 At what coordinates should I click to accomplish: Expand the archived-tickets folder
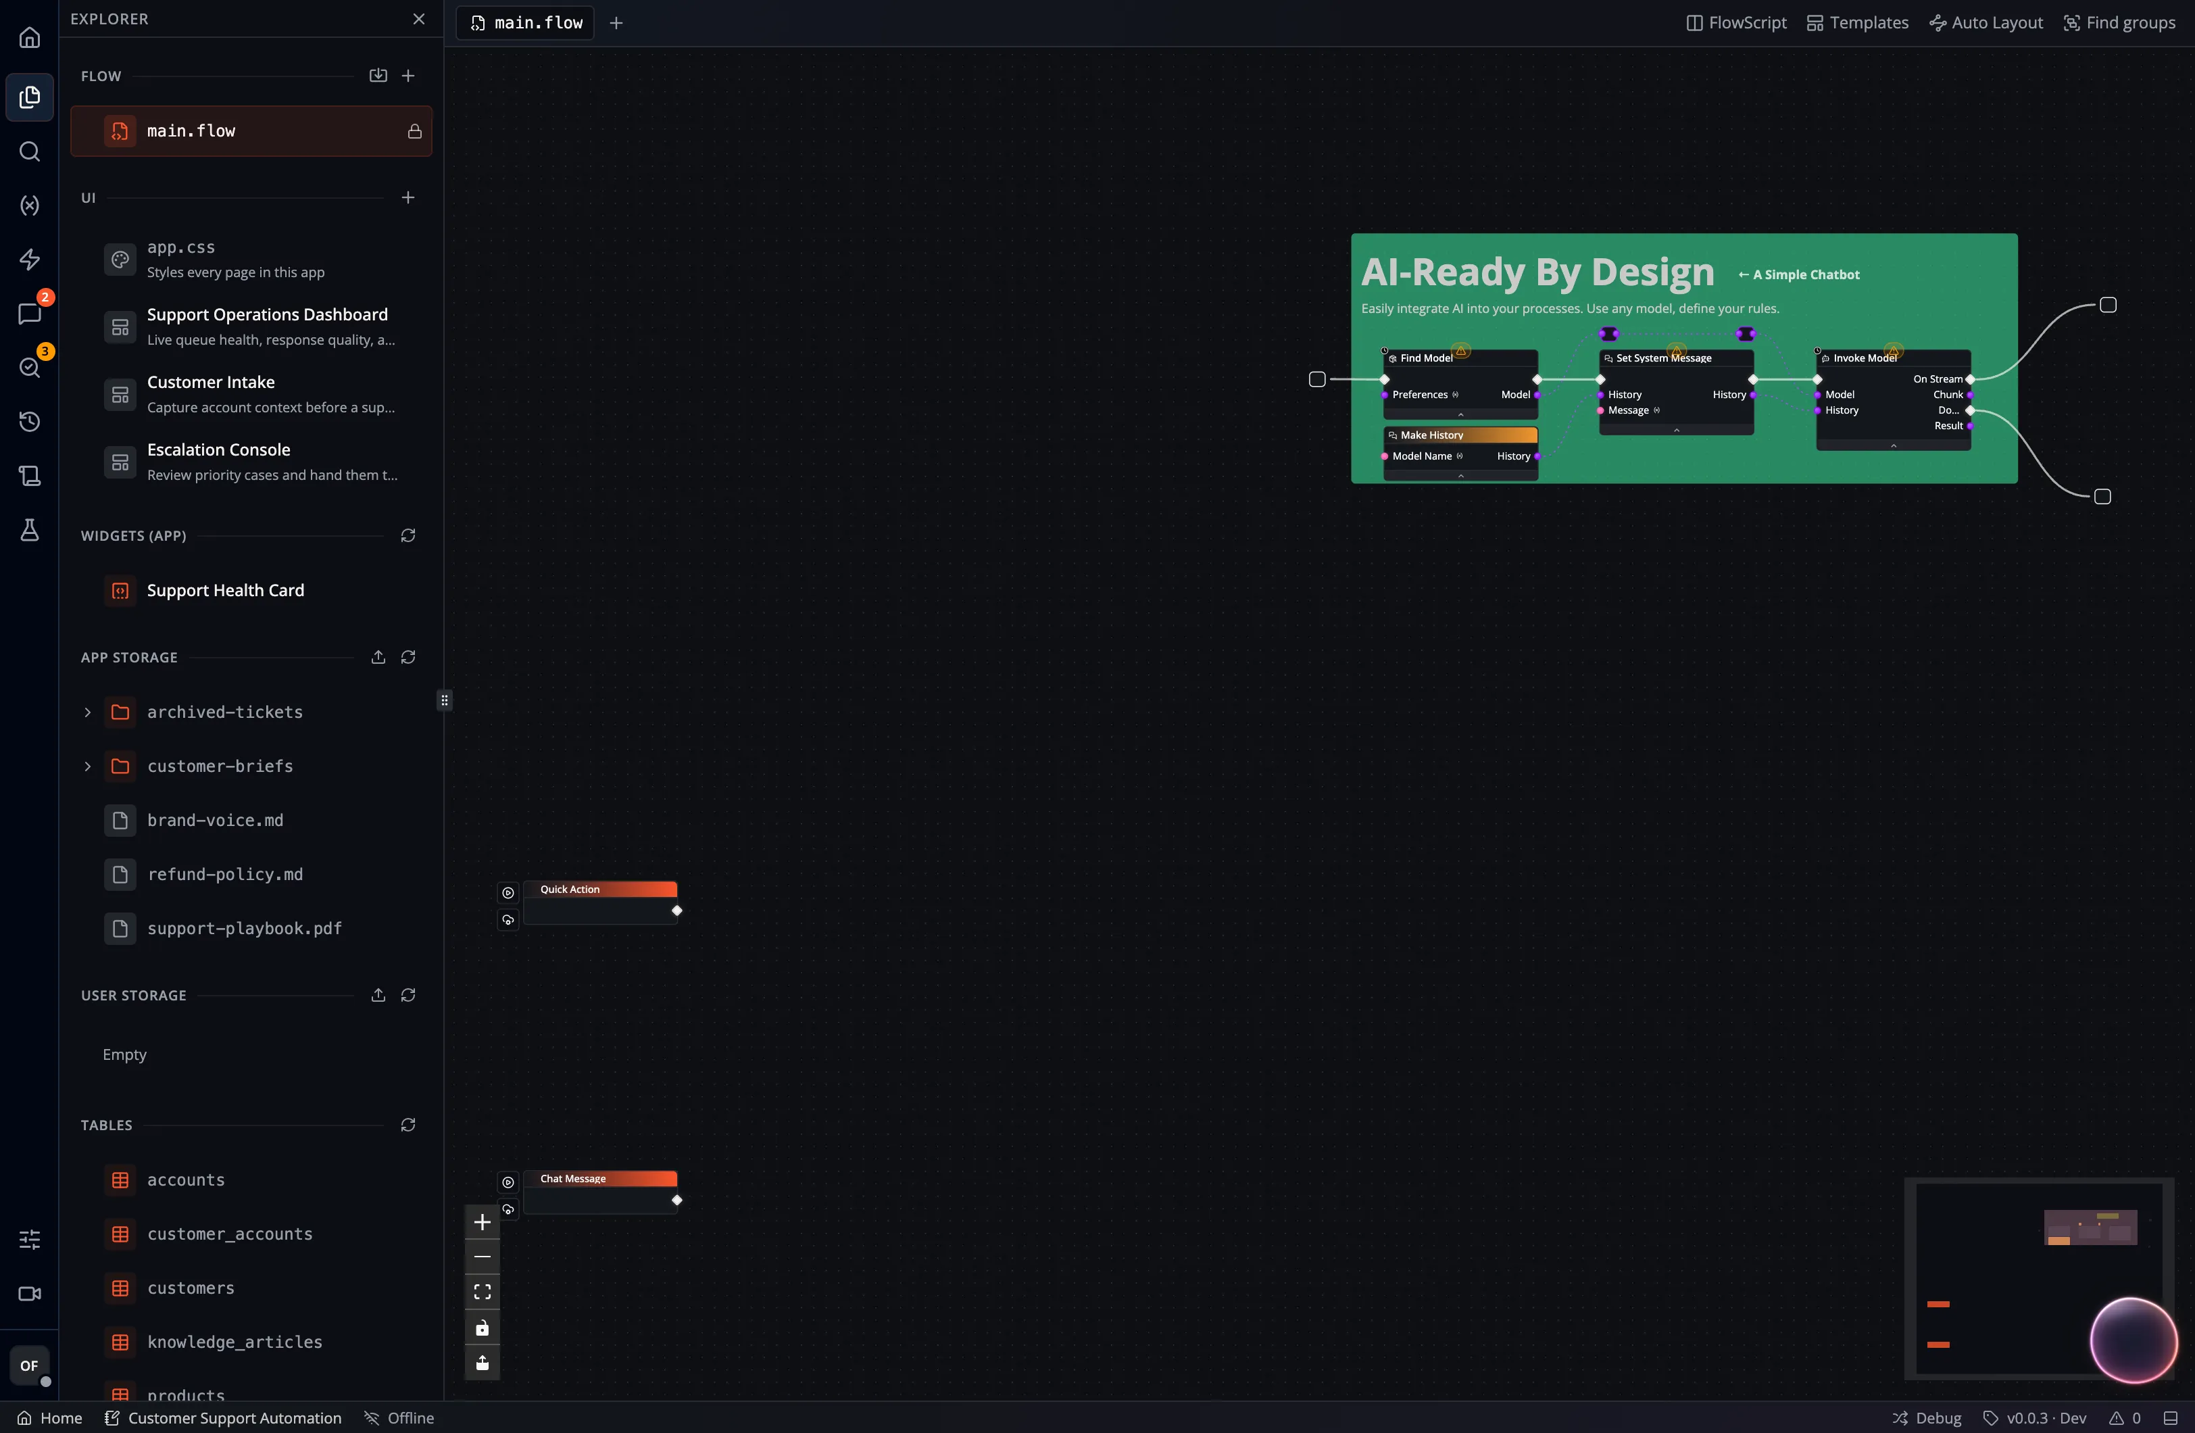point(88,712)
